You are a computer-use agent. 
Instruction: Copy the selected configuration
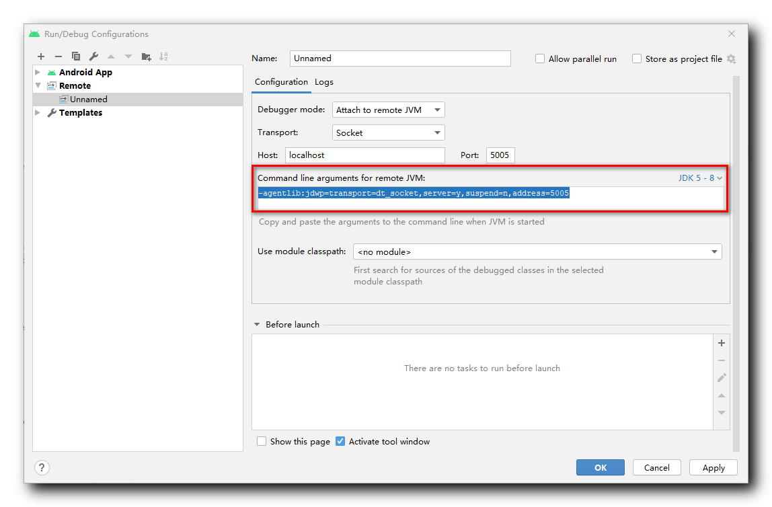click(76, 56)
